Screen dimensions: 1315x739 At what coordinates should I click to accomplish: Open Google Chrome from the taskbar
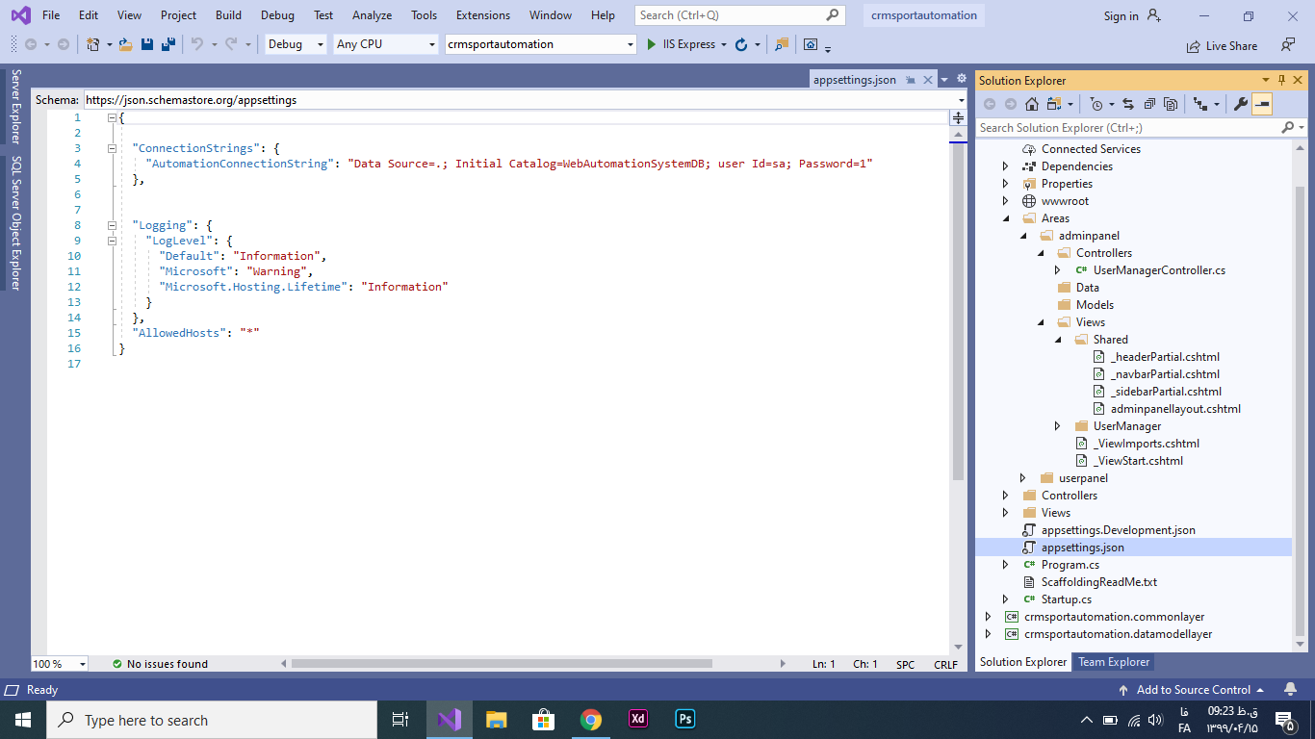click(x=591, y=720)
